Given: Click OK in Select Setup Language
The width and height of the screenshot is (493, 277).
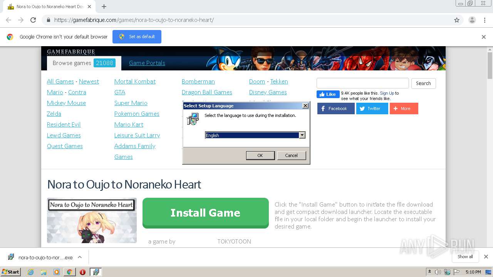Looking at the screenshot, I should click(x=260, y=155).
